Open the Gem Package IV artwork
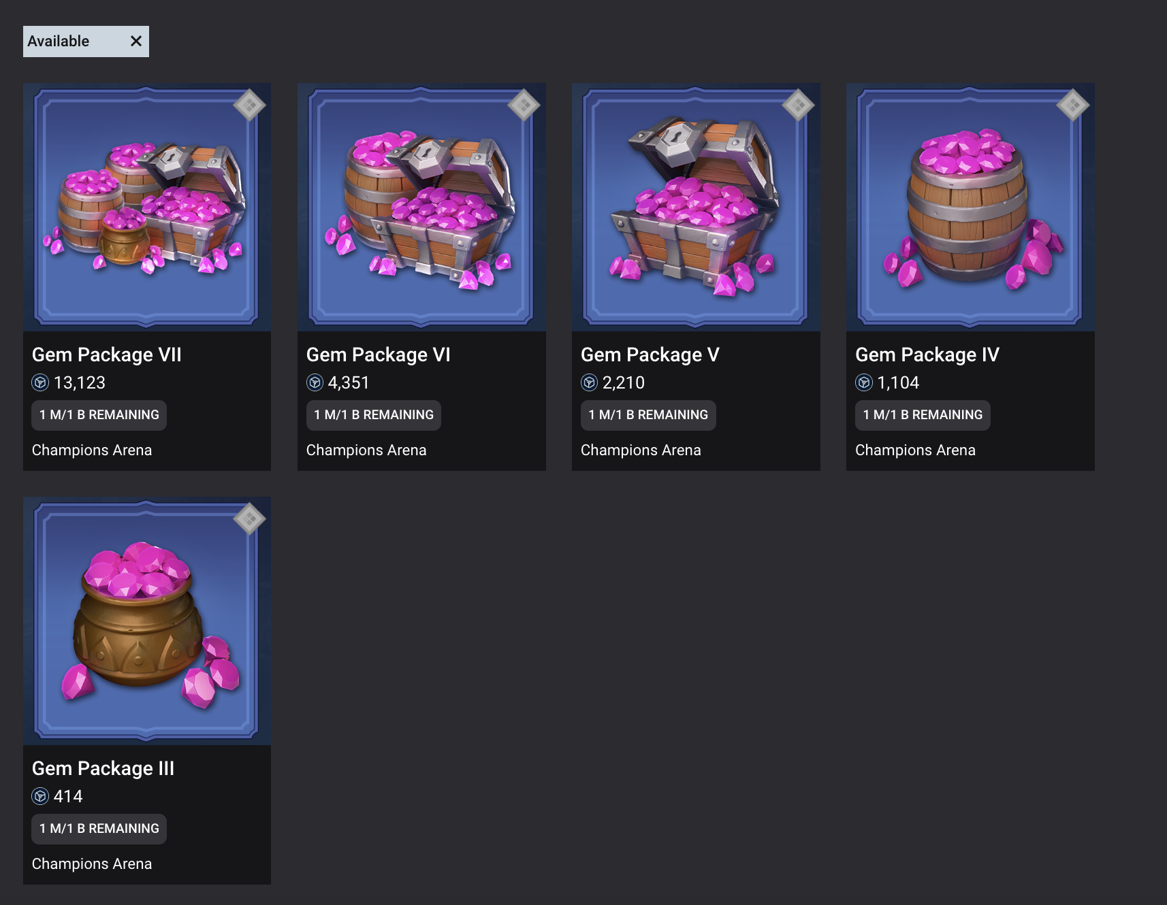The image size is (1167, 905). click(x=970, y=207)
